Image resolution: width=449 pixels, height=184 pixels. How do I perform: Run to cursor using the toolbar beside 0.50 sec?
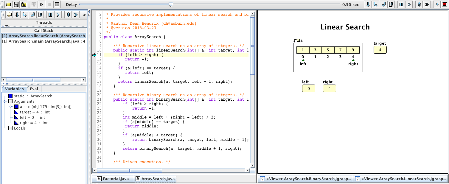[x=391, y=4]
